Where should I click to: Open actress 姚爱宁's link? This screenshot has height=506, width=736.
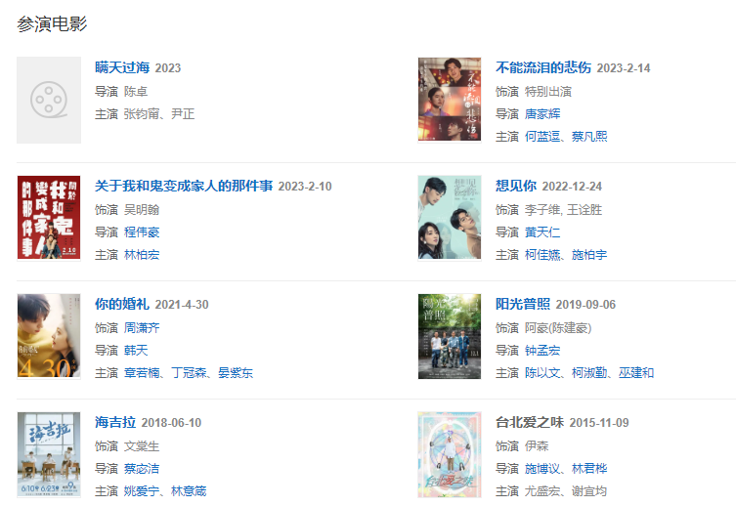point(142,491)
